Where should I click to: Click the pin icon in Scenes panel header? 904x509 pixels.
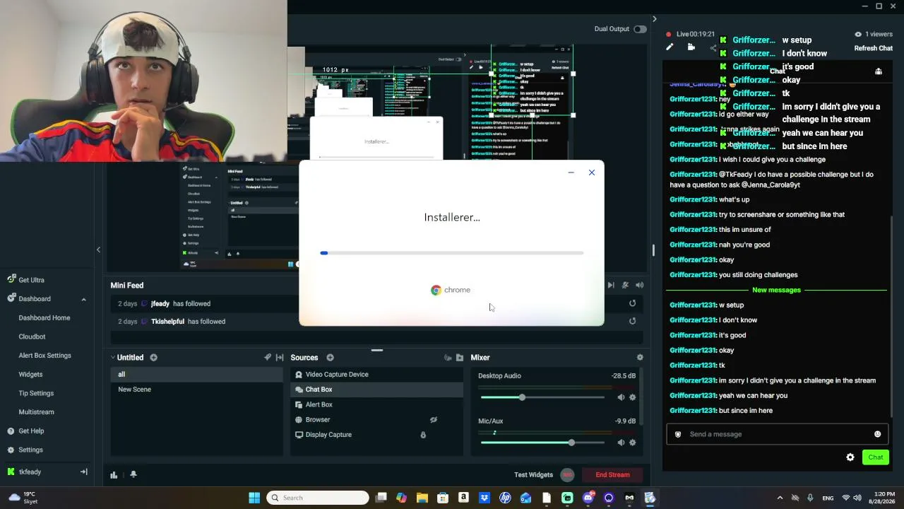coord(268,358)
